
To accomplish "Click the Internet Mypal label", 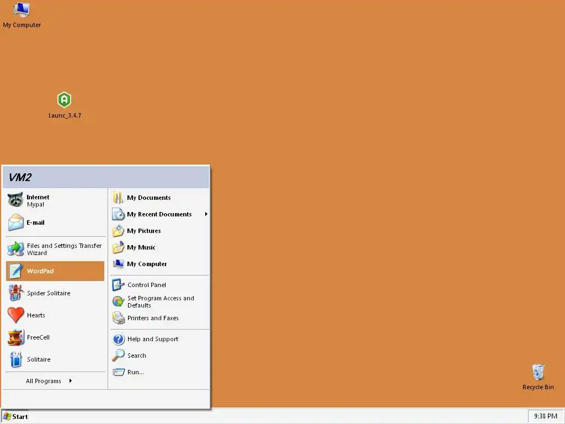I will (x=38, y=200).
